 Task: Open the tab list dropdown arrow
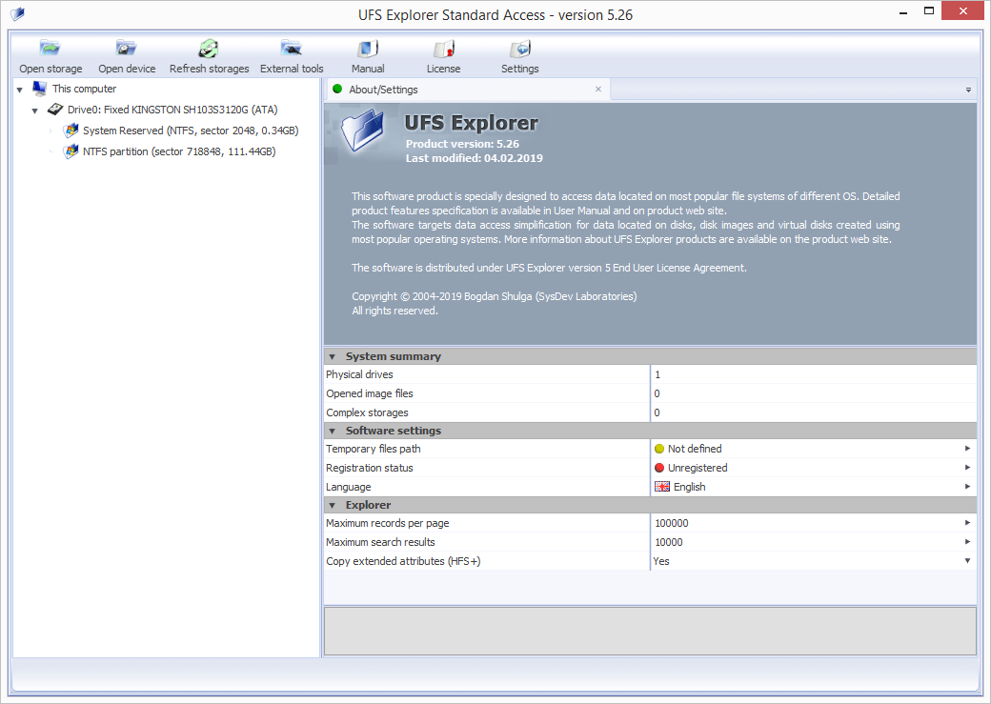[968, 90]
